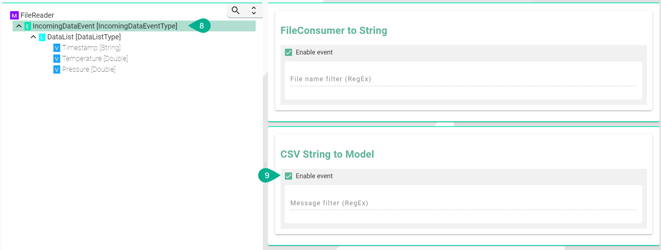Click the expand/collapse all arrows icon

(x=254, y=10)
